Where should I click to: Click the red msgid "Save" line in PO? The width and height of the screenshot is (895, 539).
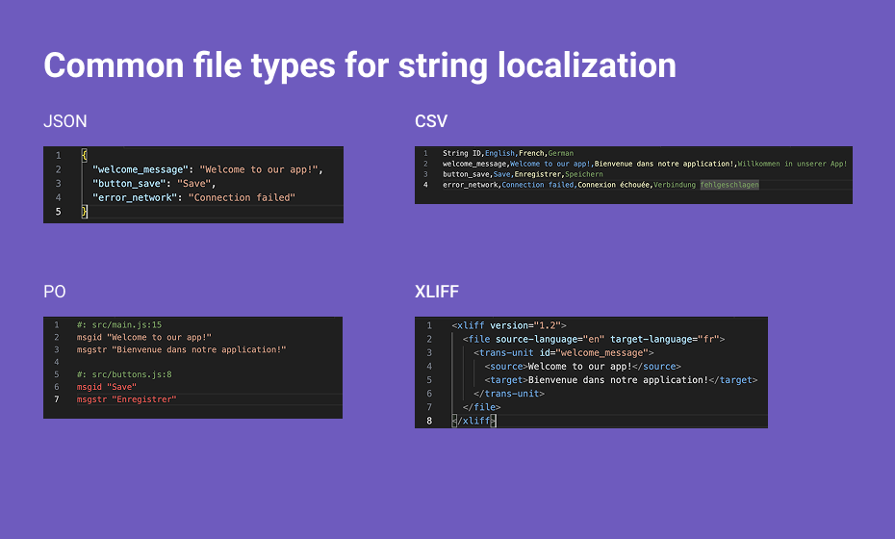click(x=107, y=386)
